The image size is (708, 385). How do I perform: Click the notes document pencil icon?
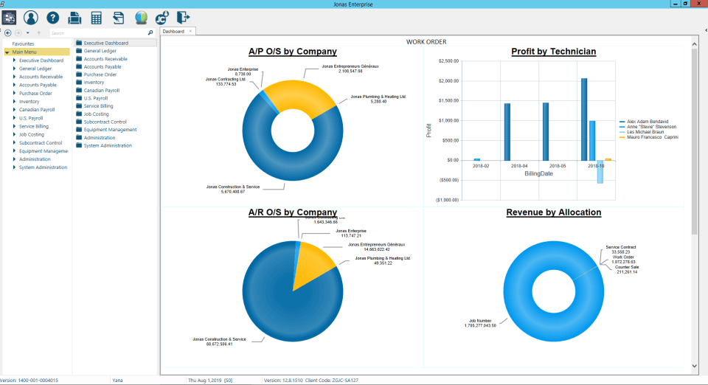(x=118, y=18)
